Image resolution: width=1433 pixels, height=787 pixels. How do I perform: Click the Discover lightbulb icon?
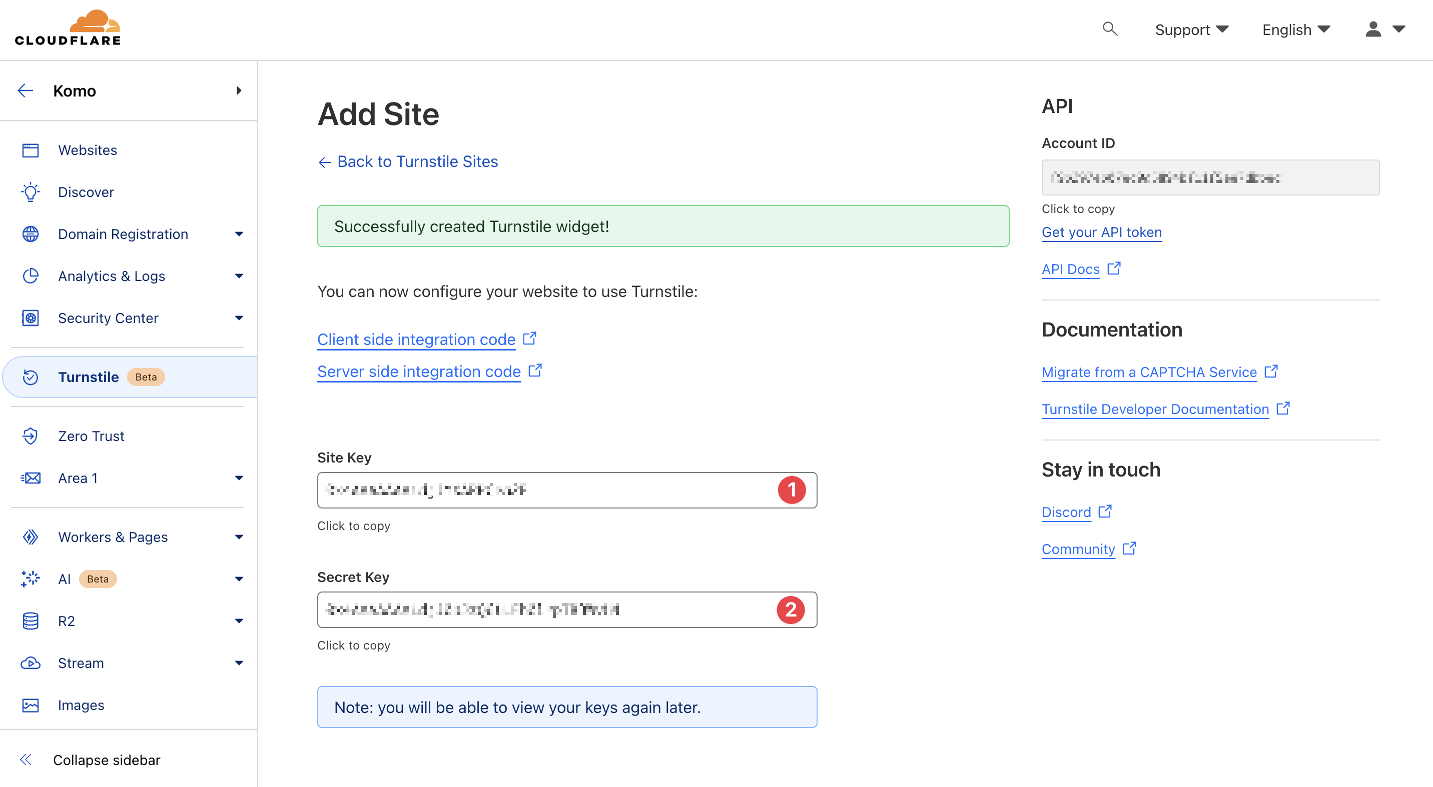(31, 191)
